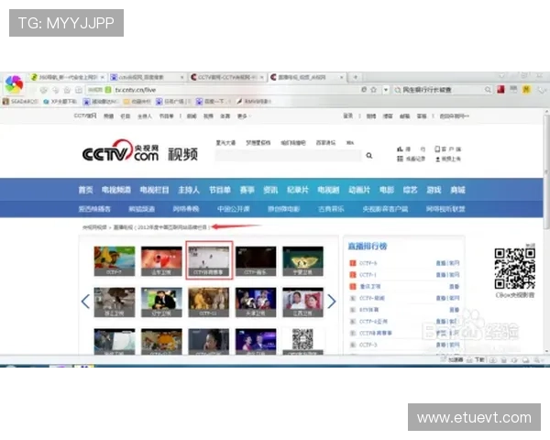Open 电视频道 in the blue navigation bar

click(116, 190)
